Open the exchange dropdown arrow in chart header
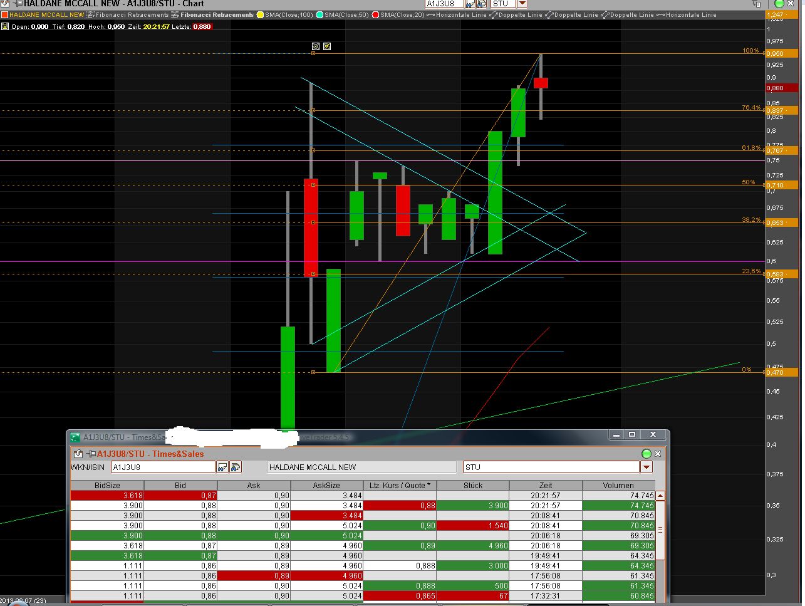The image size is (805, 606). (x=522, y=4)
